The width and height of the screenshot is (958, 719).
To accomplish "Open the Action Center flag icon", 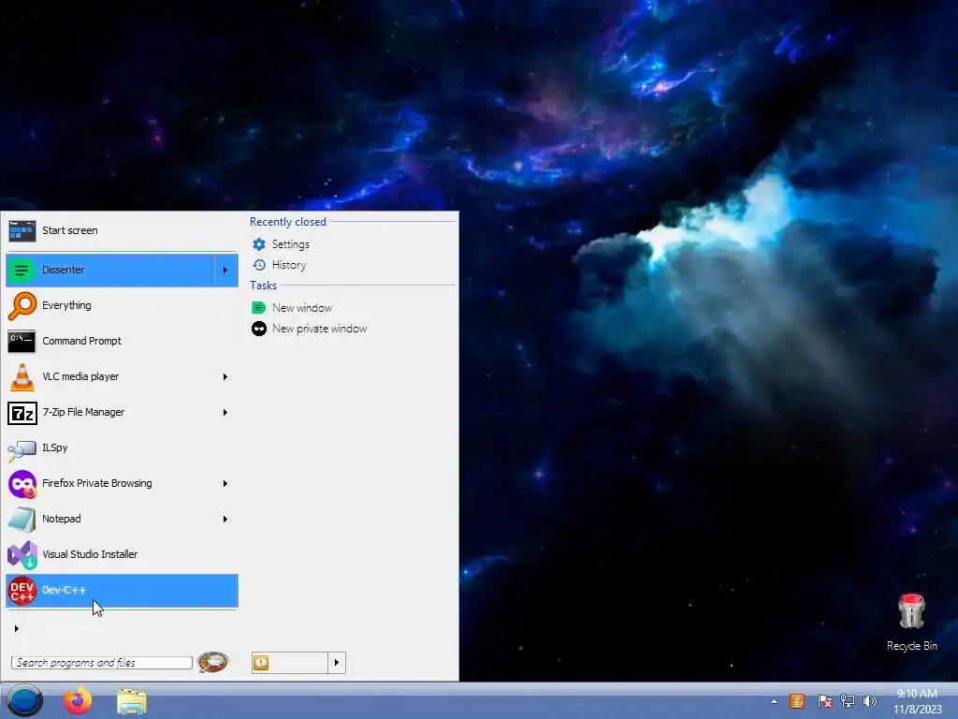I will point(824,701).
